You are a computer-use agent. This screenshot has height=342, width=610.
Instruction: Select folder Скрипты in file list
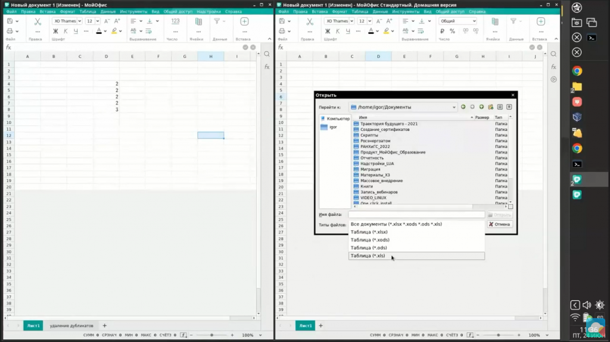point(369,135)
